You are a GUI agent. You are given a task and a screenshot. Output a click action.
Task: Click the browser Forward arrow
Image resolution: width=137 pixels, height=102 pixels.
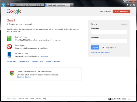[8, 5]
